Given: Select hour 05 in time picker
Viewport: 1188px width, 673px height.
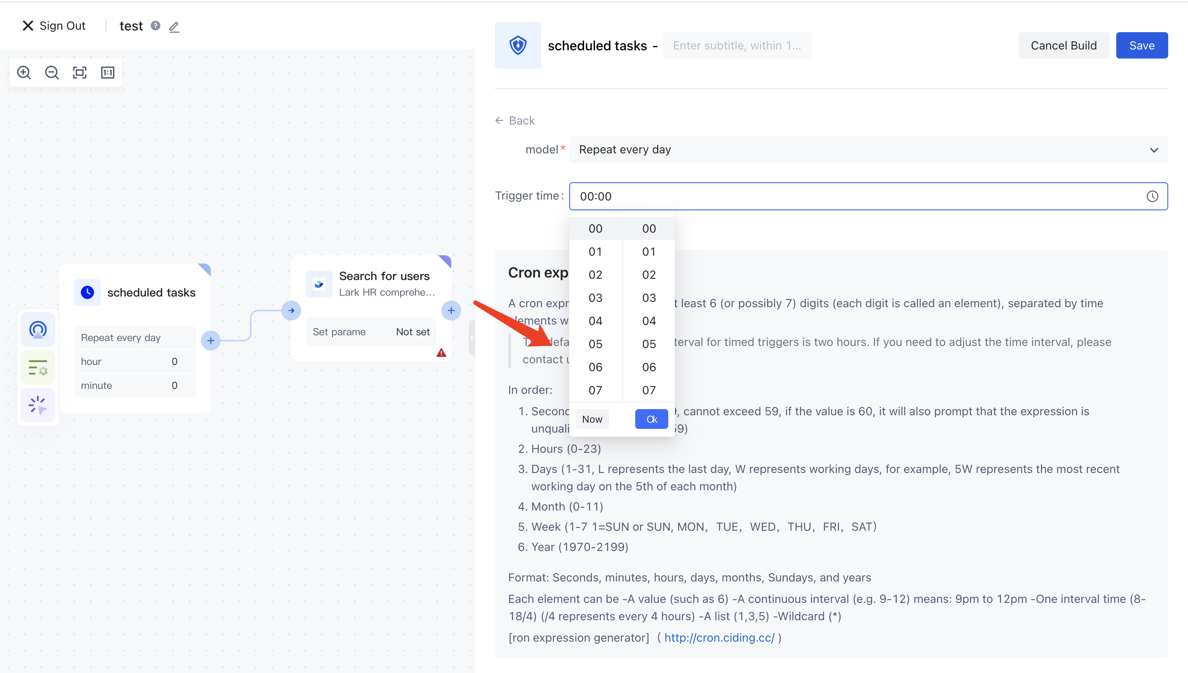Looking at the screenshot, I should [x=595, y=344].
